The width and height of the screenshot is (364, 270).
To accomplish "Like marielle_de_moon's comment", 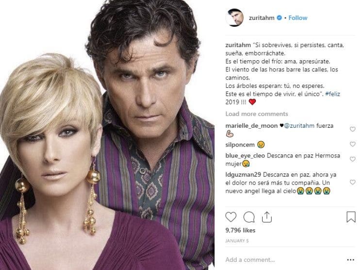I will 352,129.
